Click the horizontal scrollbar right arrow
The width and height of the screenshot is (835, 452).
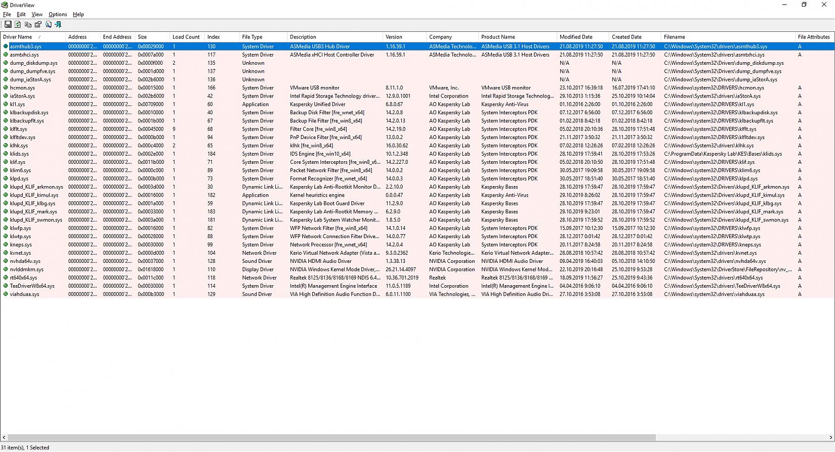point(830,437)
